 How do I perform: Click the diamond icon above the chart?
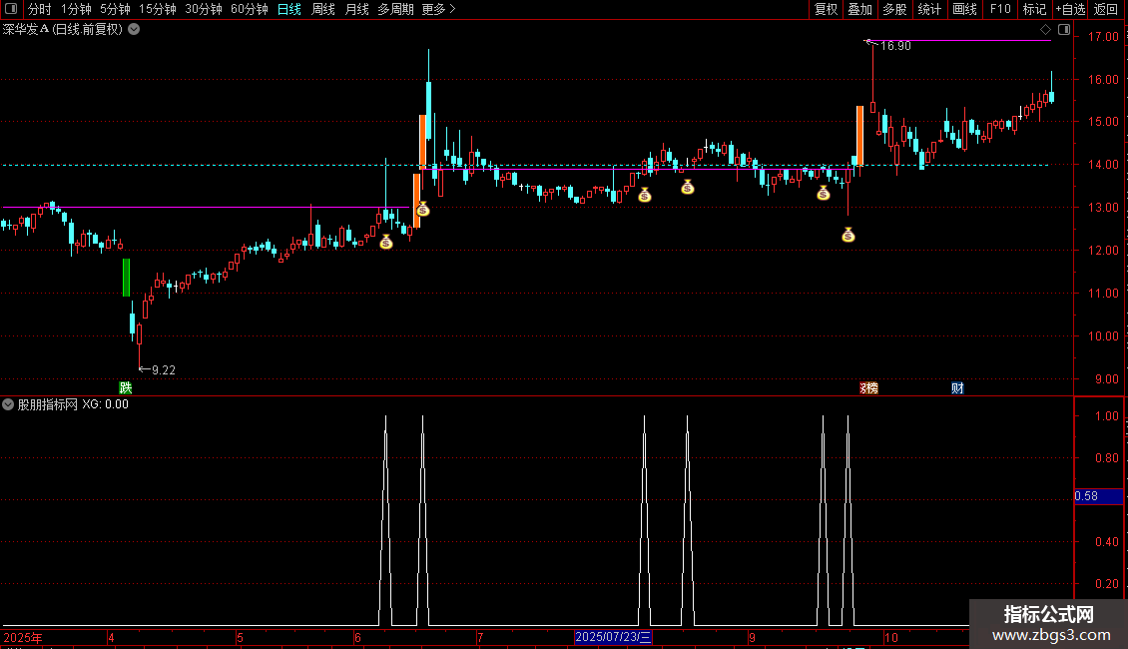point(1045,30)
